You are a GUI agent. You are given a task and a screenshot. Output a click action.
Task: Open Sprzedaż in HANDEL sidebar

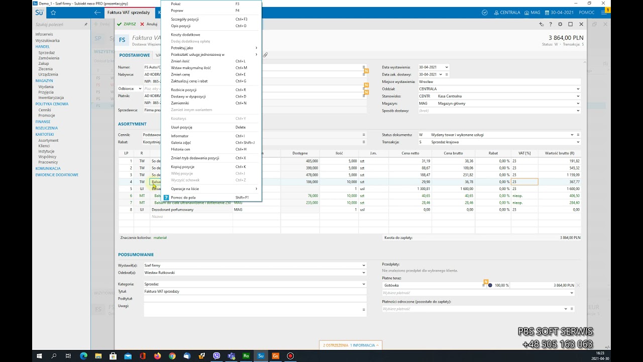tap(47, 52)
